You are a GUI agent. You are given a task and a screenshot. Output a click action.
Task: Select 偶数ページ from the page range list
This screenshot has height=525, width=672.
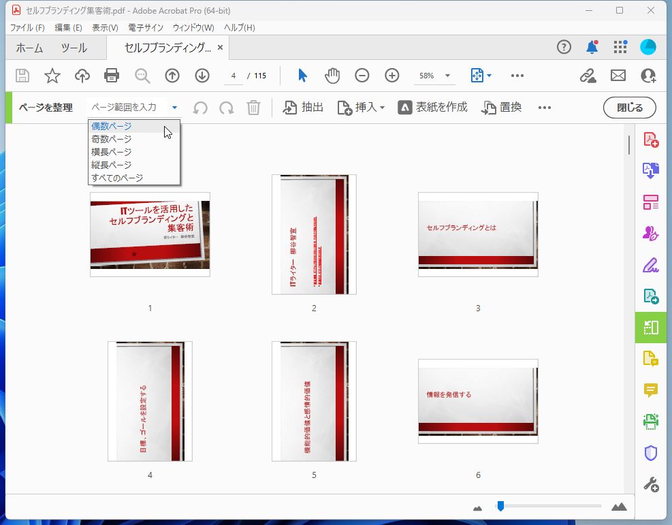tap(111, 125)
